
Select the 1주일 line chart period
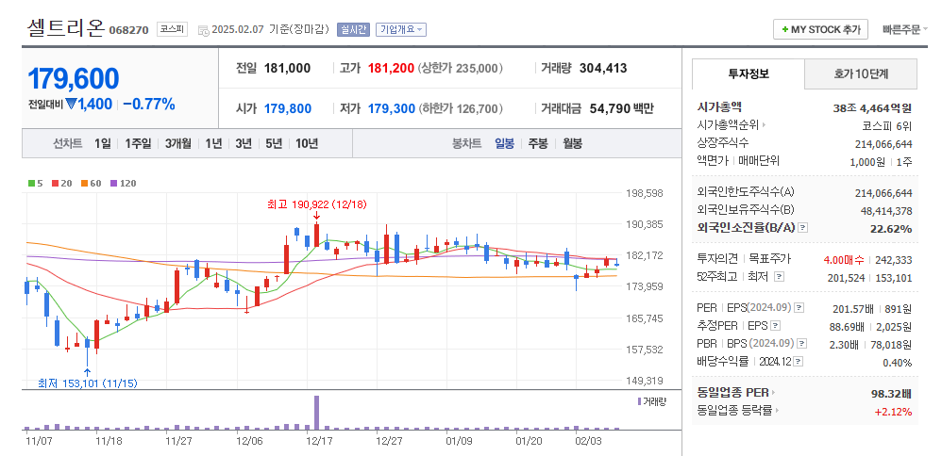point(138,143)
